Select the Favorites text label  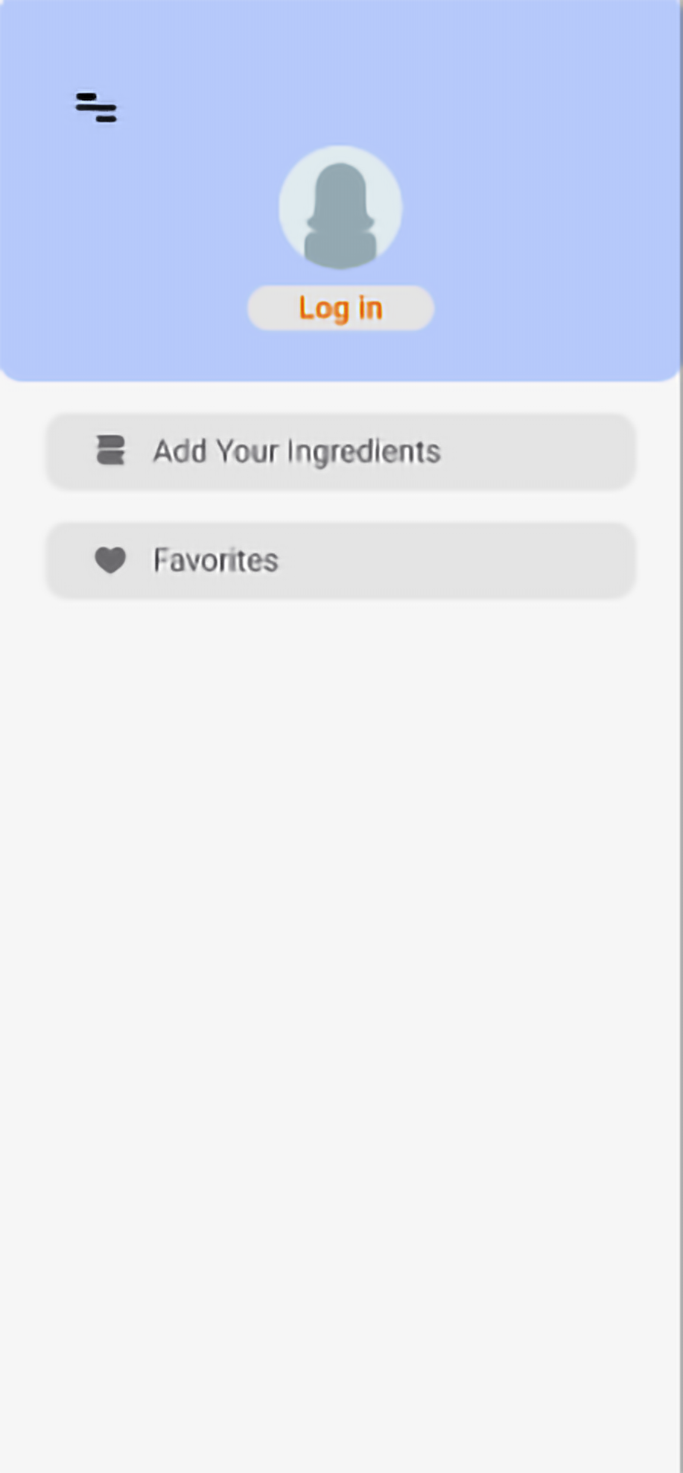215,561
